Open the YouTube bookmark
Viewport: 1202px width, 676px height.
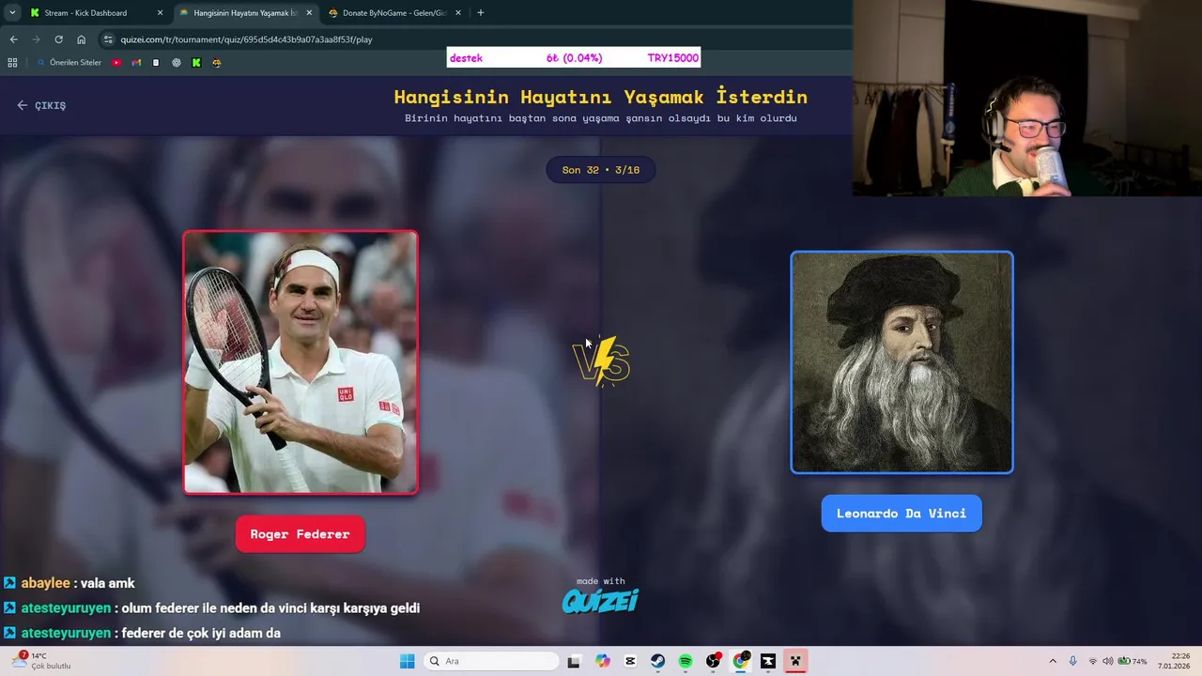point(116,63)
